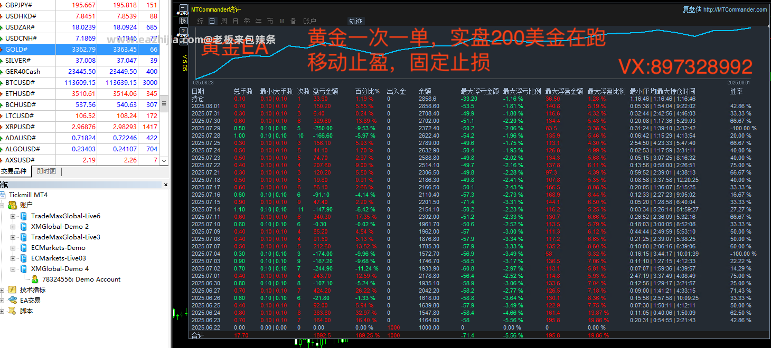The height and width of the screenshot is (348, 771).
Task: Click the 胜率 win rate column header
Action: tap(737, 91)
